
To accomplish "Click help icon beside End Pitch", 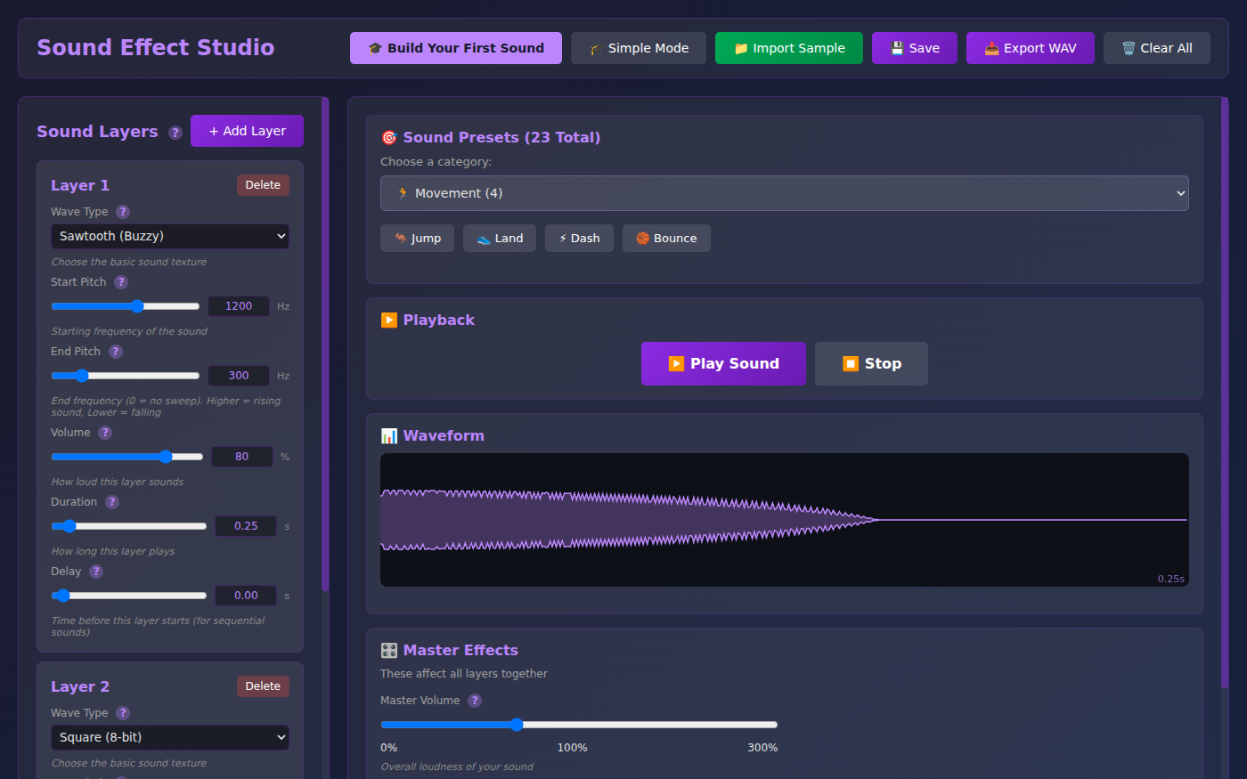I will [x=116, y=352].
